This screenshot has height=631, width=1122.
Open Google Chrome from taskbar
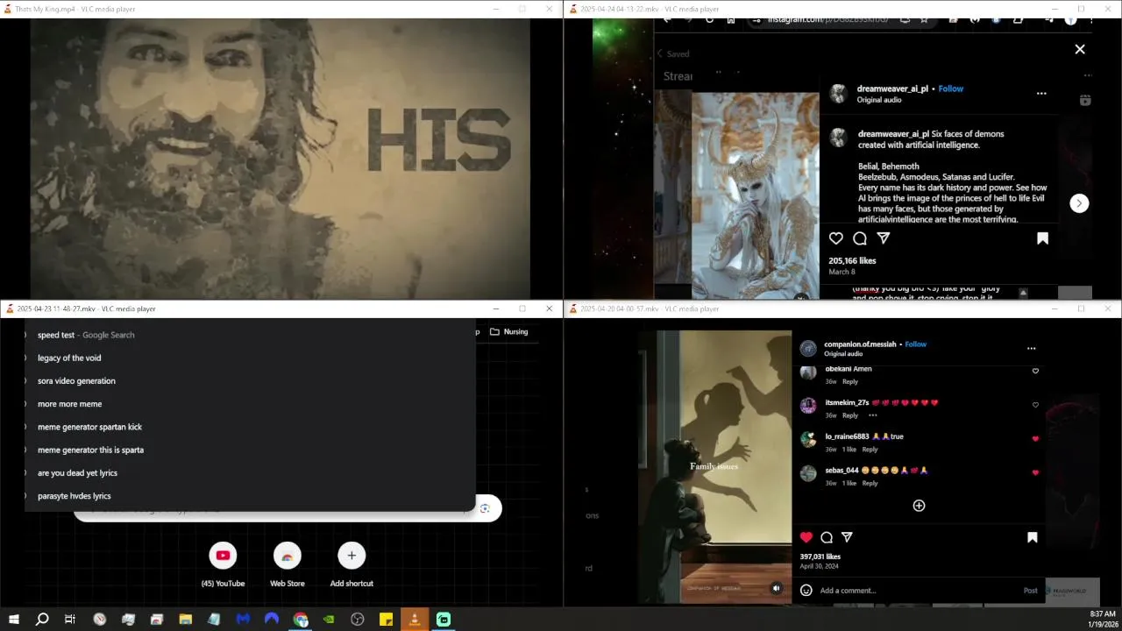(301, 619)
